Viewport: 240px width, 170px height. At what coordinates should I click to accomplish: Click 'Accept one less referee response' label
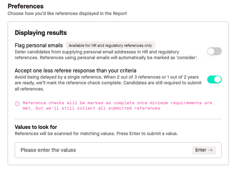[x=75, y=71]
